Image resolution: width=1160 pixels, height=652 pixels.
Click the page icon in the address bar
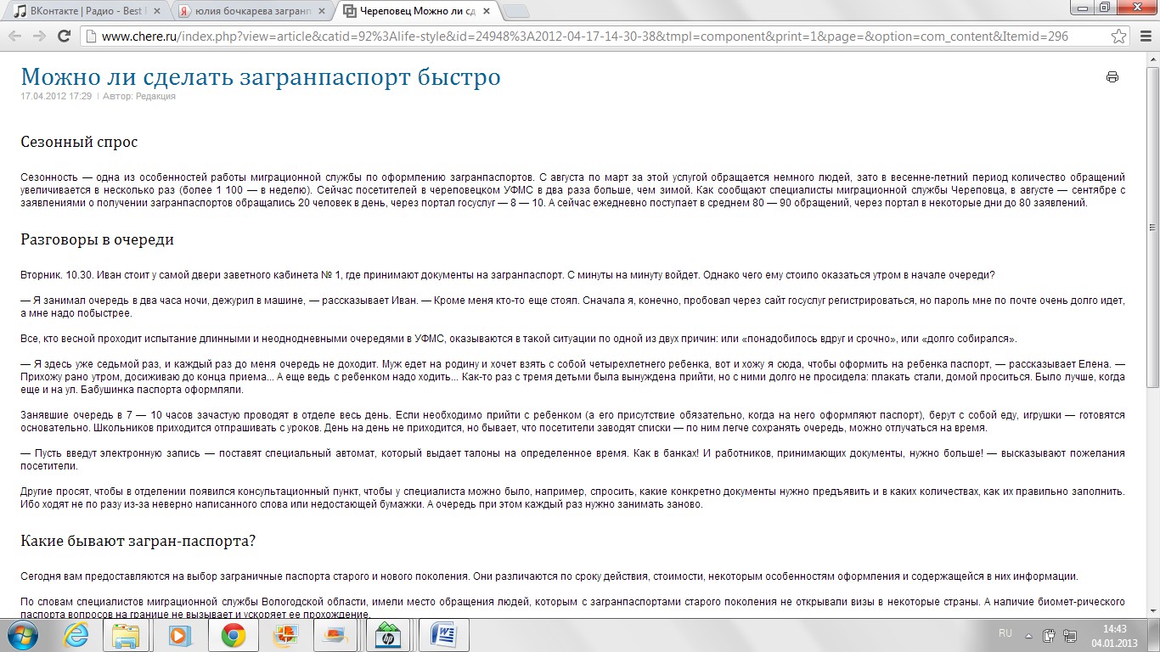[91, 37]
